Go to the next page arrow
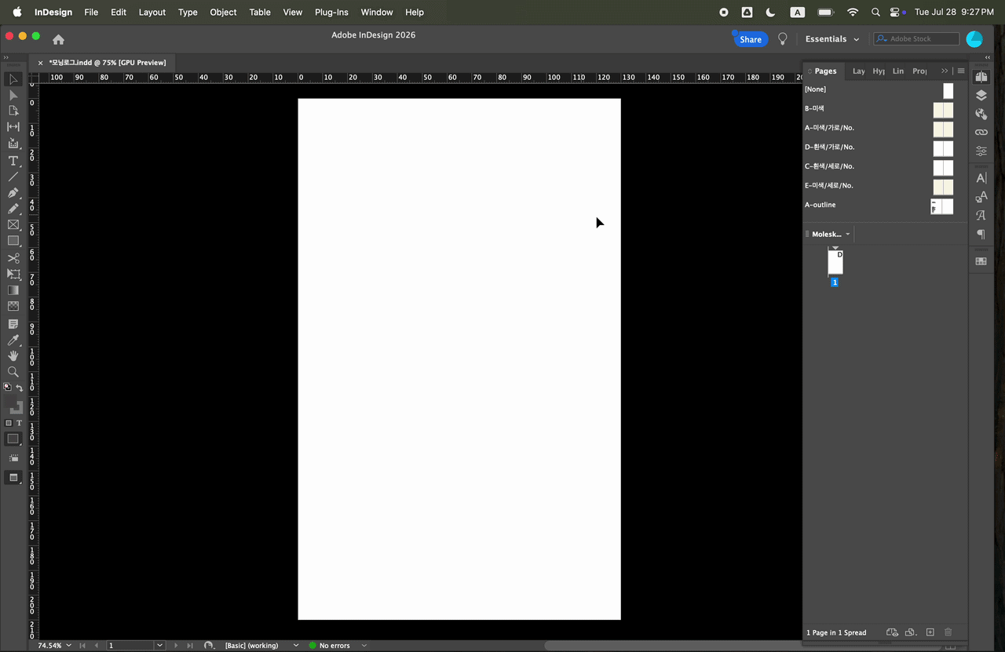1005x652 pixels. (175, 645)
